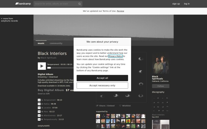Open the Black Spirituals artist link under album title
Image resolution: width=207 pixels, height=129 pixels.
click(x=49, y=58)
